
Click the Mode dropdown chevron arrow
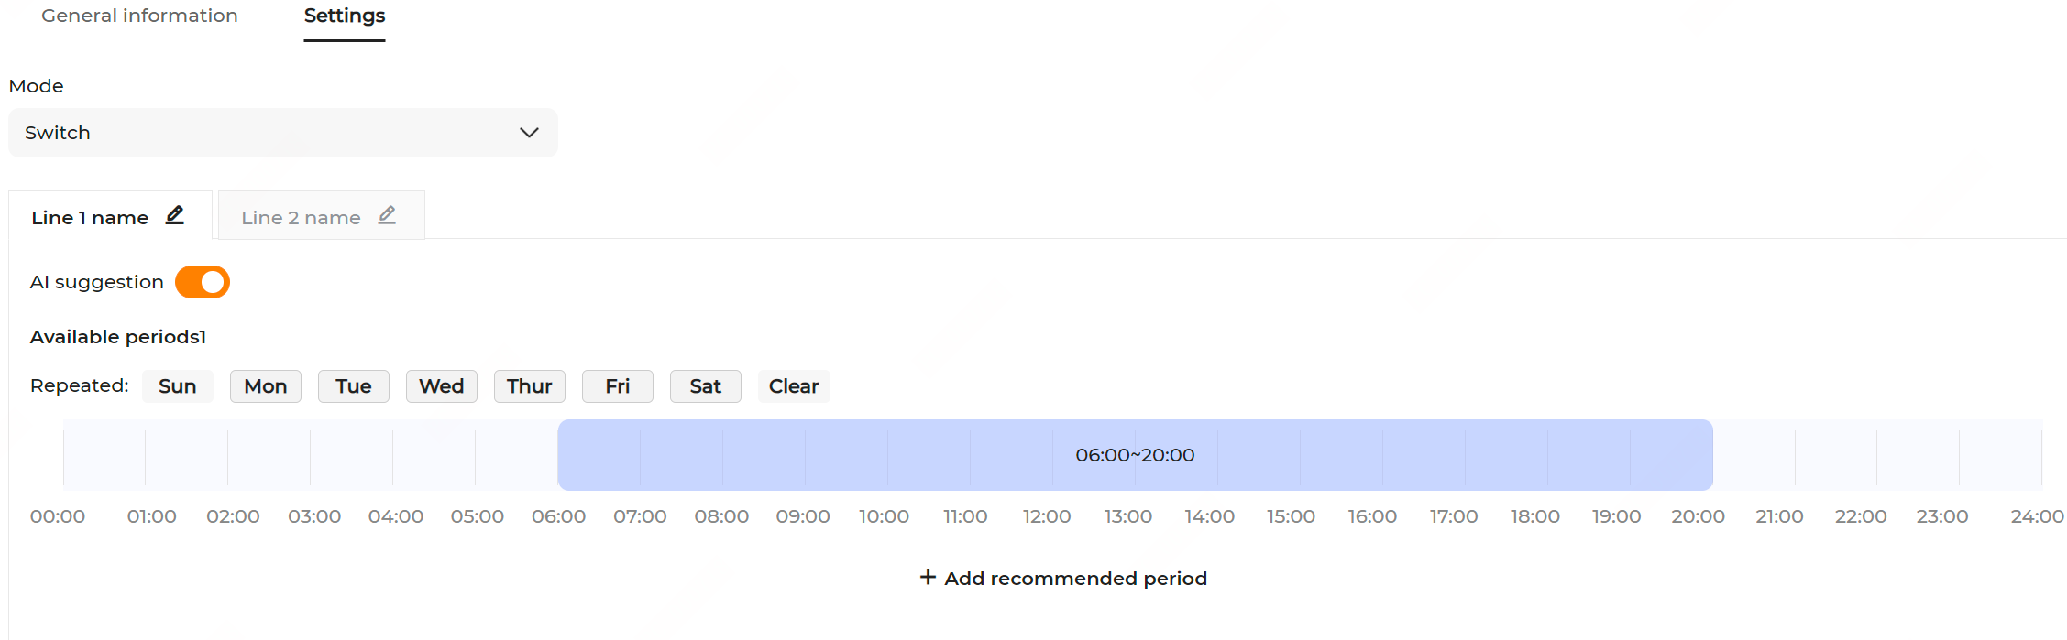(529, 133)
